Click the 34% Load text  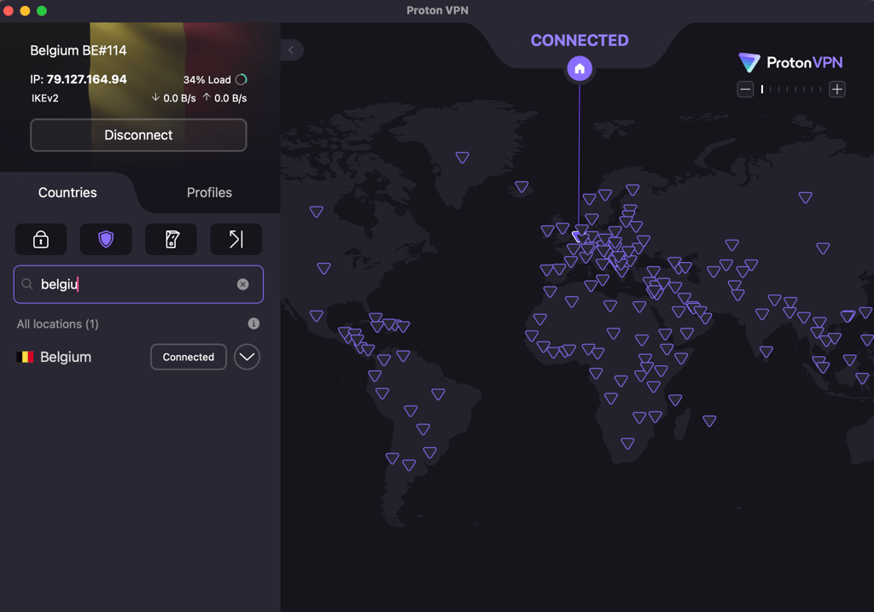pos(207,79)
